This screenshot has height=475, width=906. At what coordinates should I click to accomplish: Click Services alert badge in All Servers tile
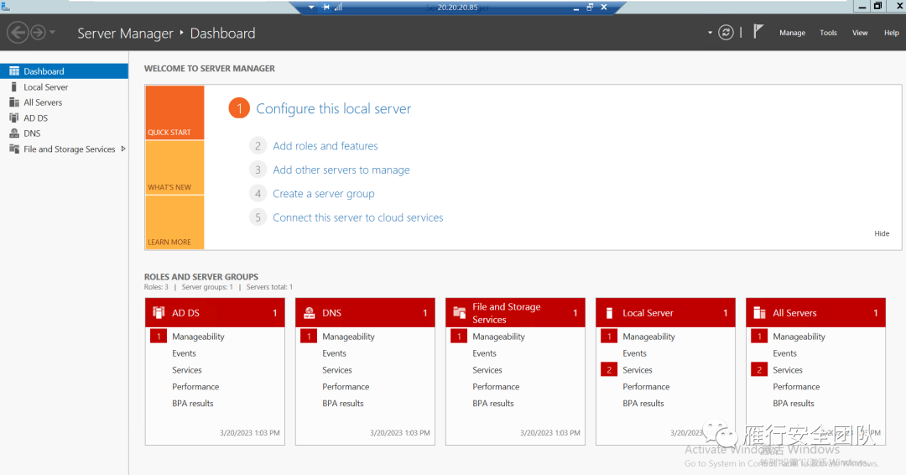[759, 370]
